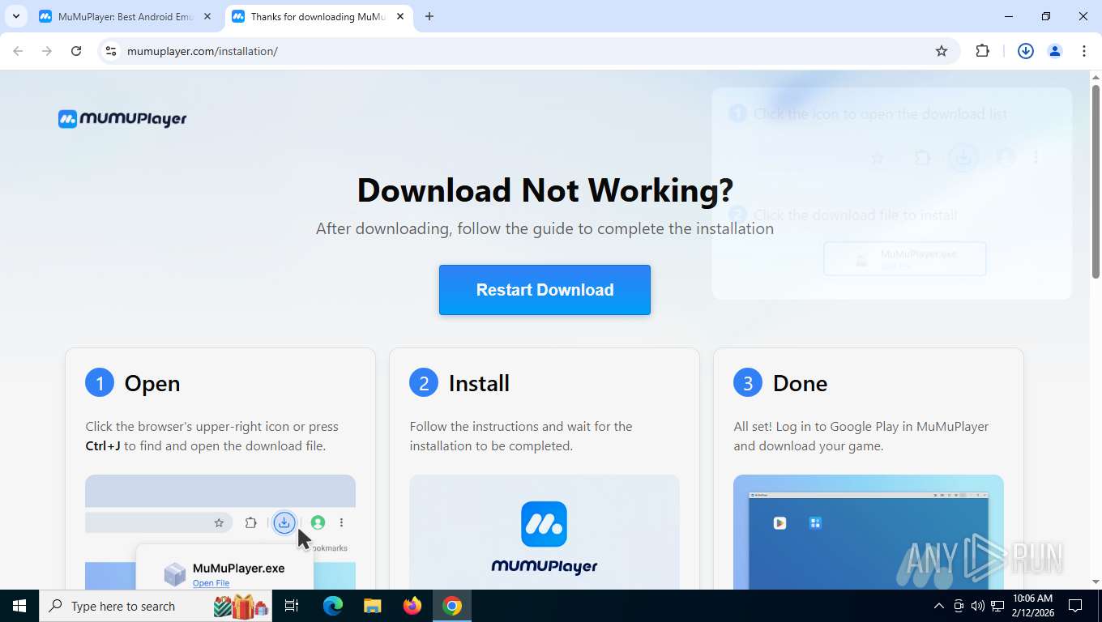Open a new browser tab

[429, 16]
